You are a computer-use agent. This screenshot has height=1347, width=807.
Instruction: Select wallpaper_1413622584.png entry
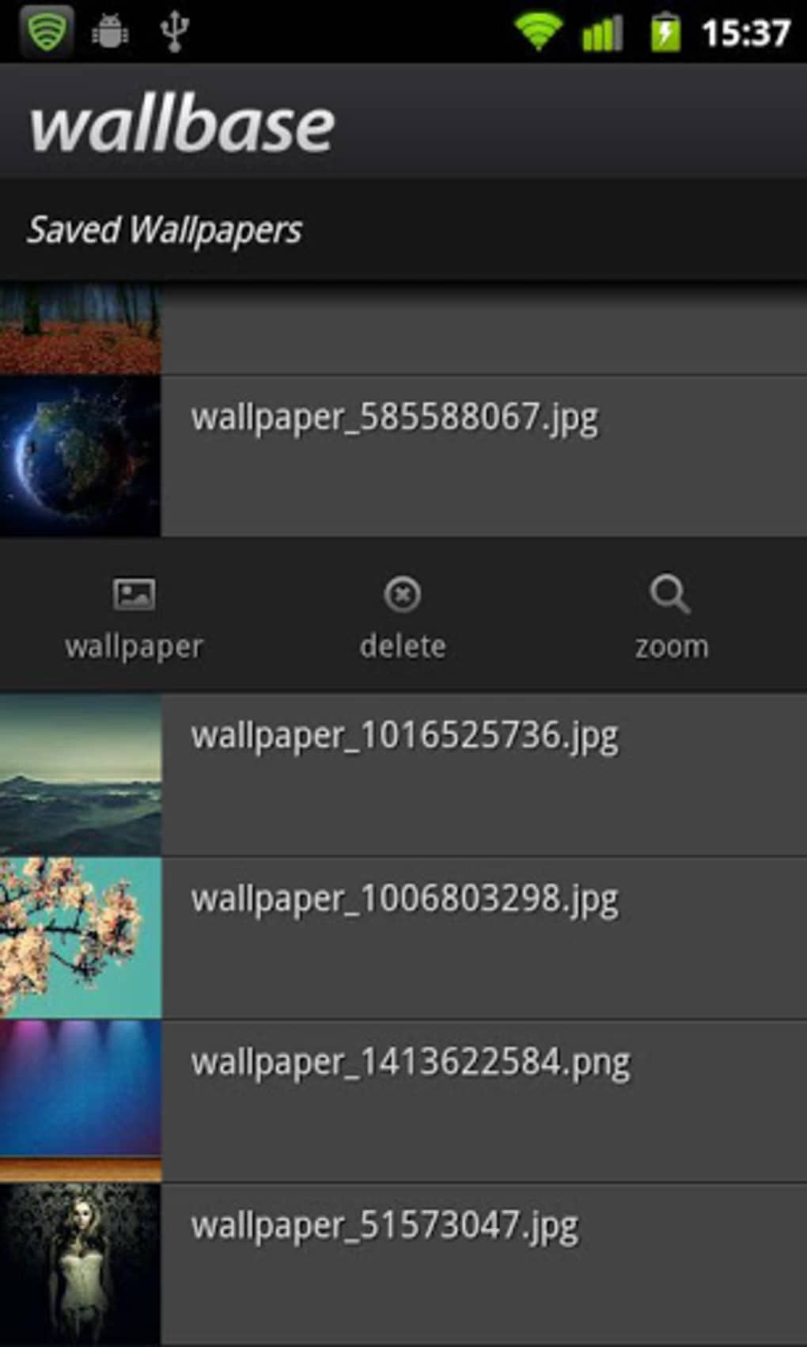410,1063
